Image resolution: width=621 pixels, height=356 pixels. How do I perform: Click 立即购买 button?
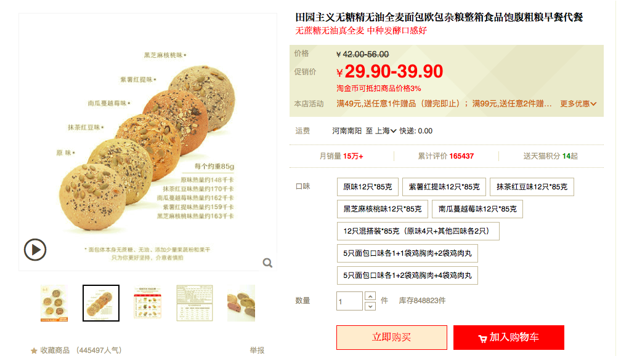392,338
